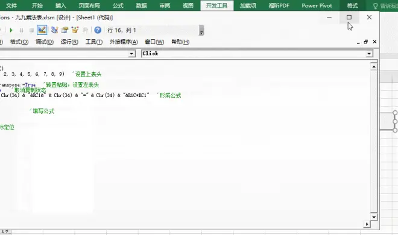This screenshot has height=235, width=398.
Task: Switch to Excel 加载项 ribbon tab
Action: pyautogui.click(x=248, y=5)
